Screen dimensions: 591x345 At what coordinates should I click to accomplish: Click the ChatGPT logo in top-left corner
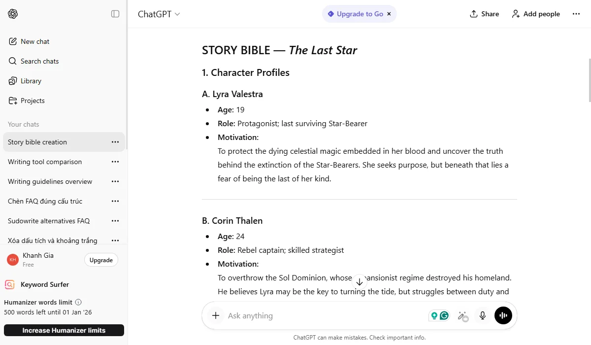point(12,14)
